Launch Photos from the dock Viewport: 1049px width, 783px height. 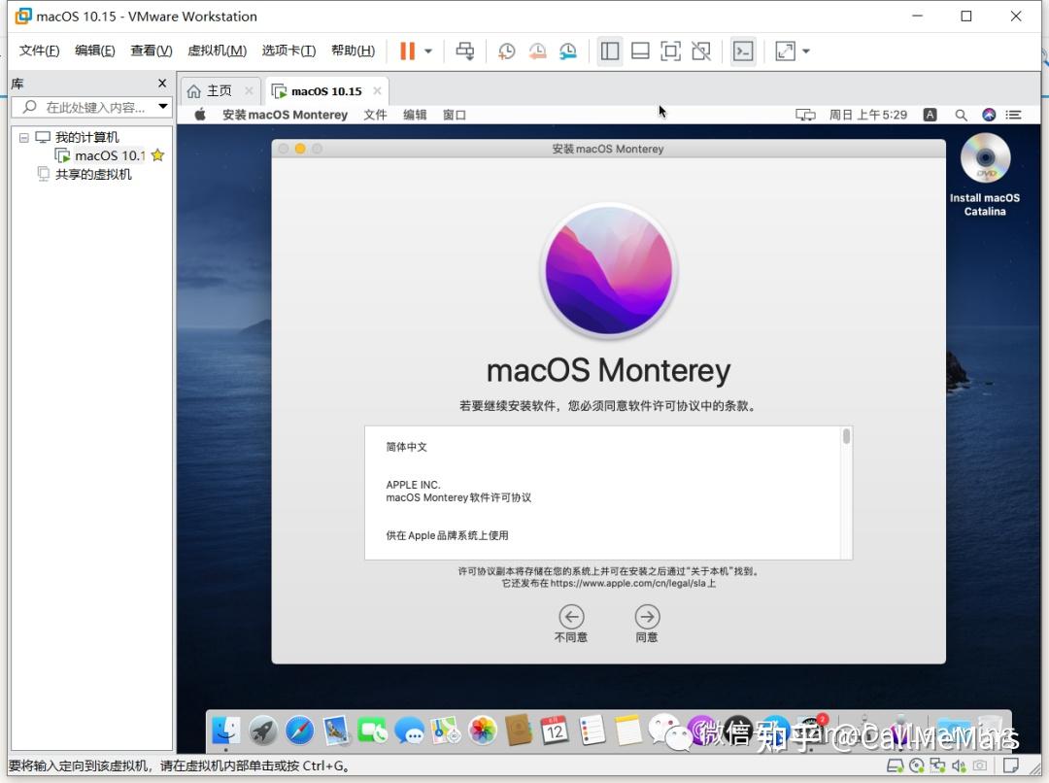pyautogui.click(x=483, y=731)
